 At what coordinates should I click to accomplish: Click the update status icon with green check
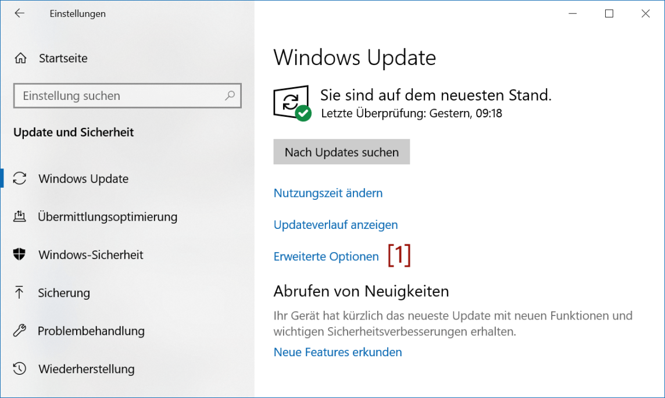click(292, 103)
